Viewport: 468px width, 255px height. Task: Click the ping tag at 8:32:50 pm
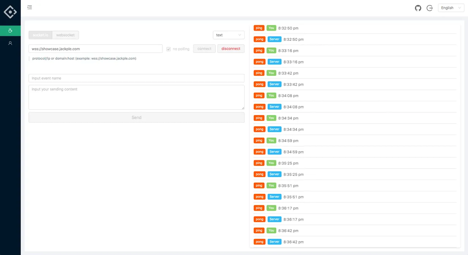point(259,28)
